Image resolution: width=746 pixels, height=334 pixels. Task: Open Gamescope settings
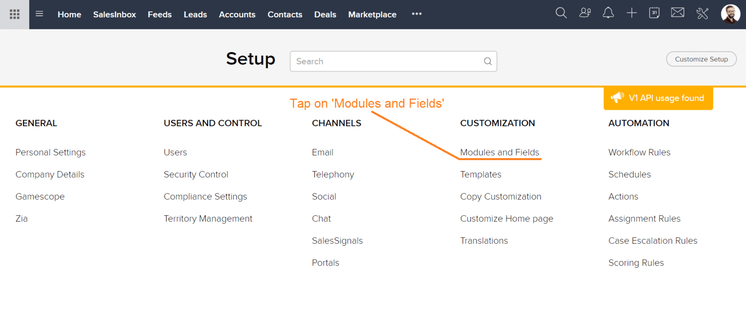(x=40, y=196)
